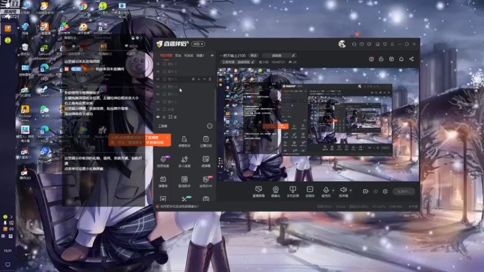The image size is (484, 272).
Task: Expand microphone options arrow
Action: click(333, 190)
